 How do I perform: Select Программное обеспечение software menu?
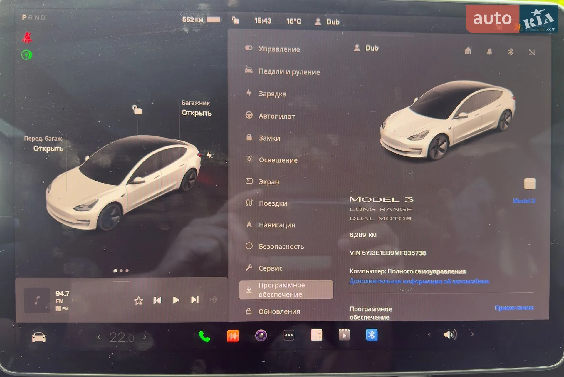[286, 290]
